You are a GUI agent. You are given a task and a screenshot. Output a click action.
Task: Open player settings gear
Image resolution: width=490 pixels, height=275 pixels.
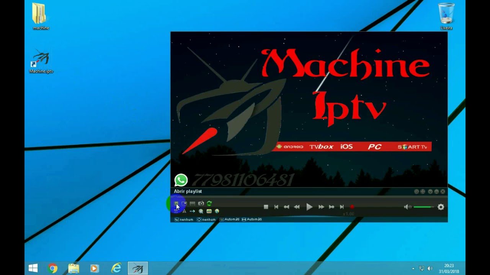pyautogui.click(x=441, y=207)
